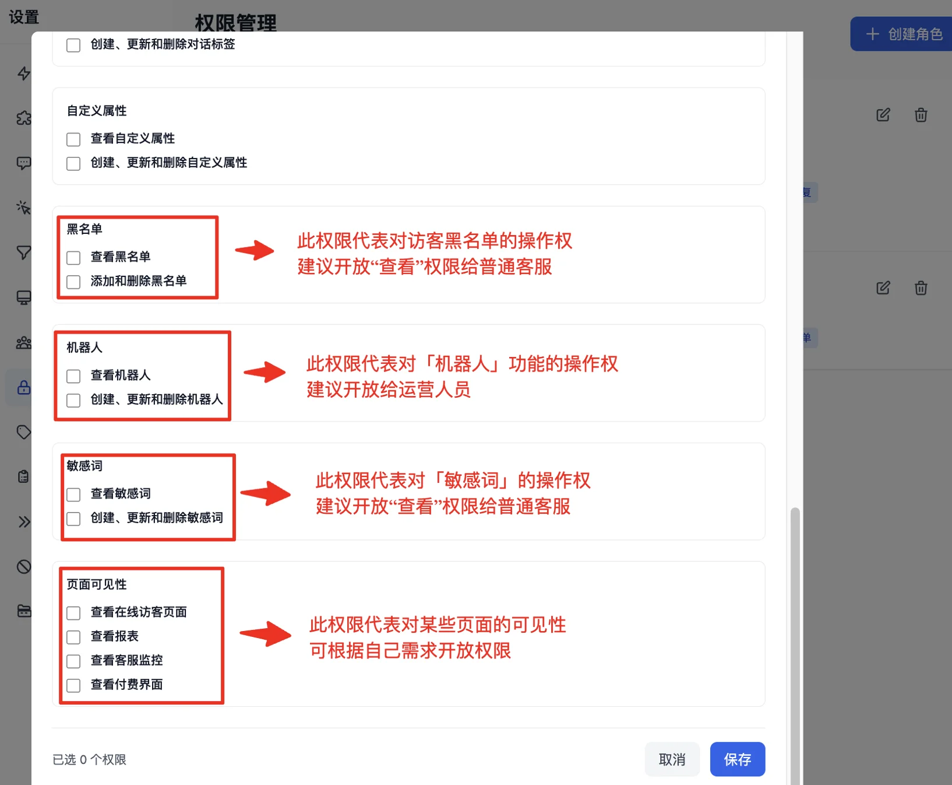Image resolution: width=952 pixels, height=785 pixels.
Task: Open the lightning quick actions panel
Action: [x=23, y=73]
